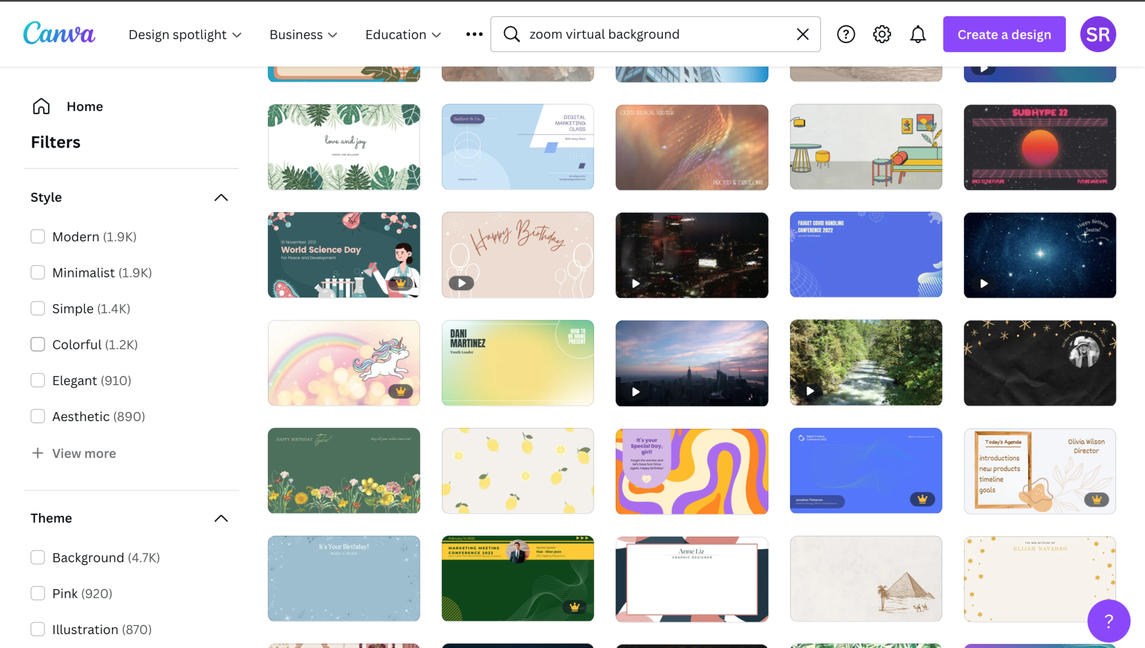The image size is (1145, 648).
Task: Open the Education dropdown
Action: click(402, 34)
